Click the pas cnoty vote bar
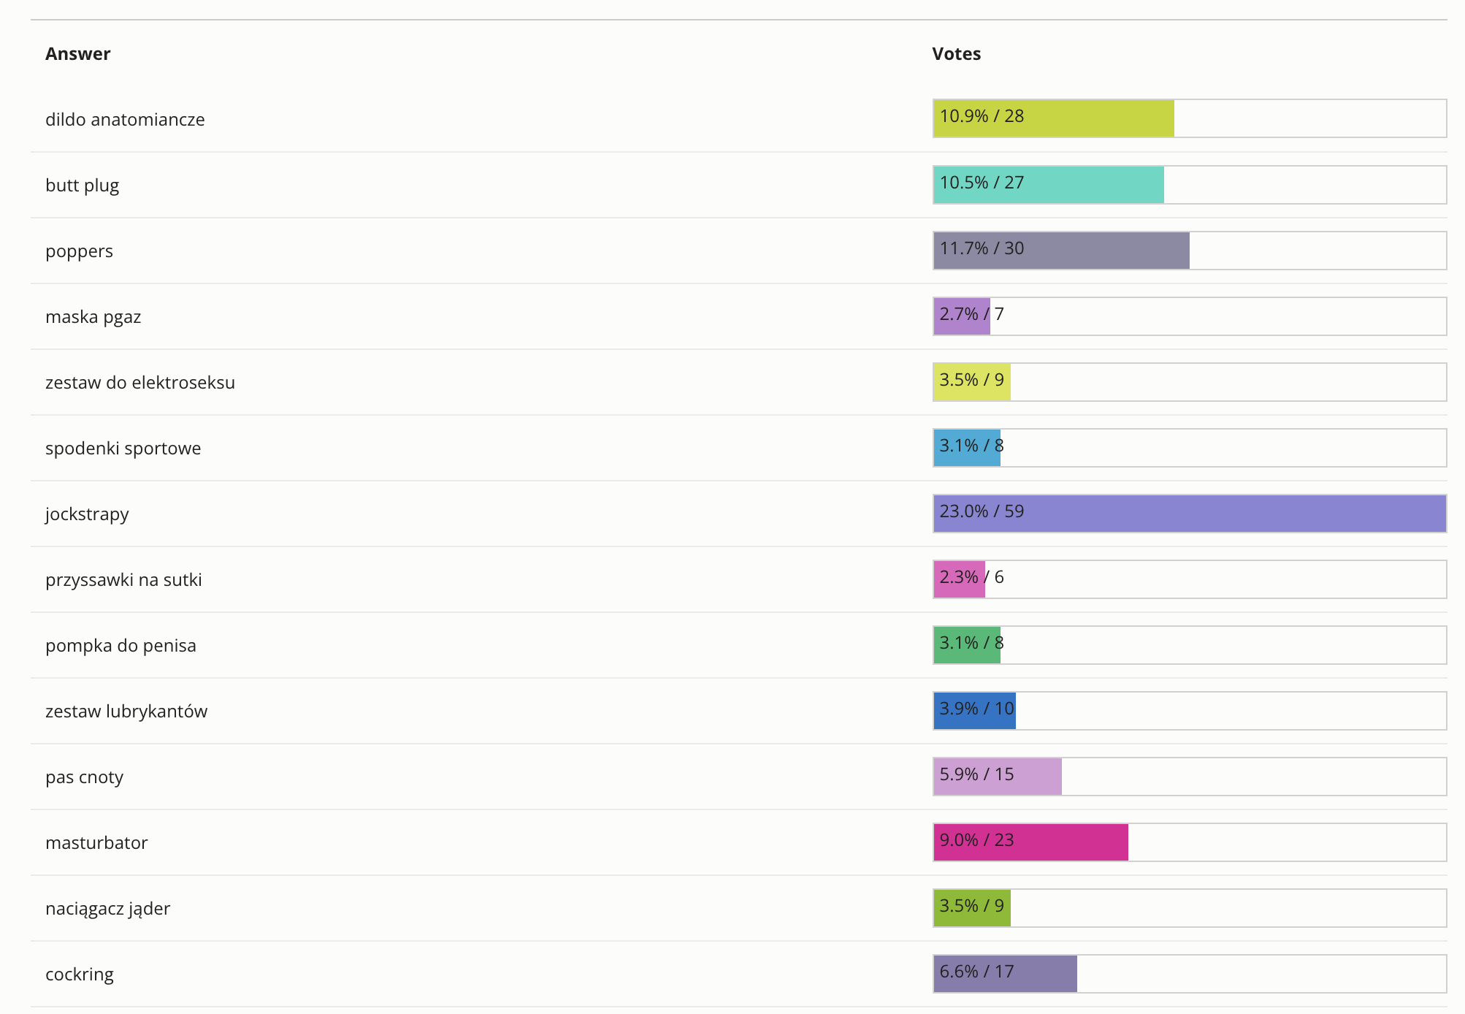This screenshot has width=1465, height=1014. (x=998, y=777)
